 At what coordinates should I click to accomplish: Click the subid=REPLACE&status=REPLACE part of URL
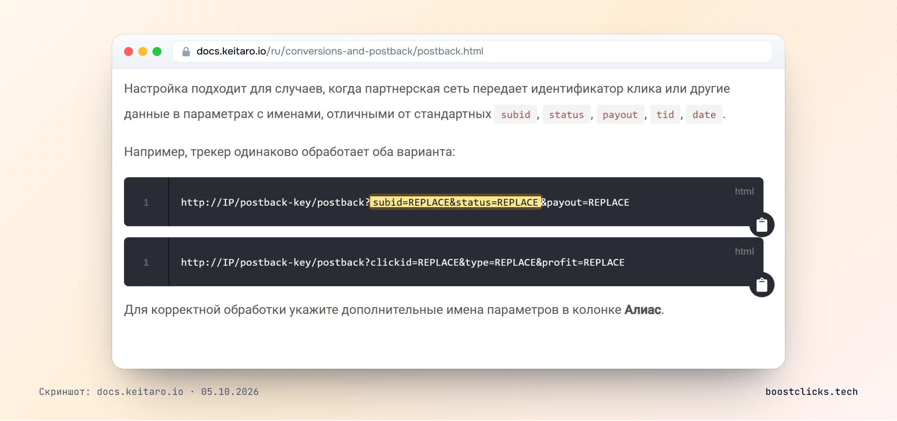click(x=455, y=202)
